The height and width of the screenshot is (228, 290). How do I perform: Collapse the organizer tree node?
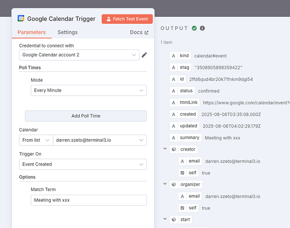pos(165,185)
